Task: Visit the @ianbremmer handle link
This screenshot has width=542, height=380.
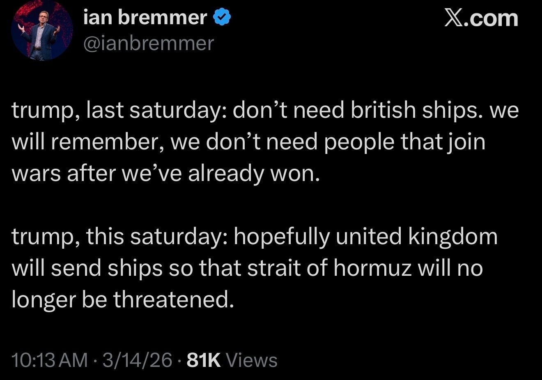Action: tap(149, 43)
